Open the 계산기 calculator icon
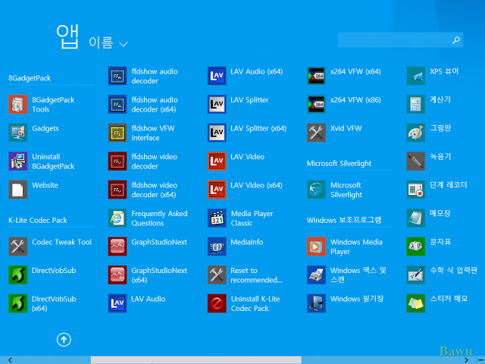Viewport: 485px width, 364px height. (x=416, y=105)
